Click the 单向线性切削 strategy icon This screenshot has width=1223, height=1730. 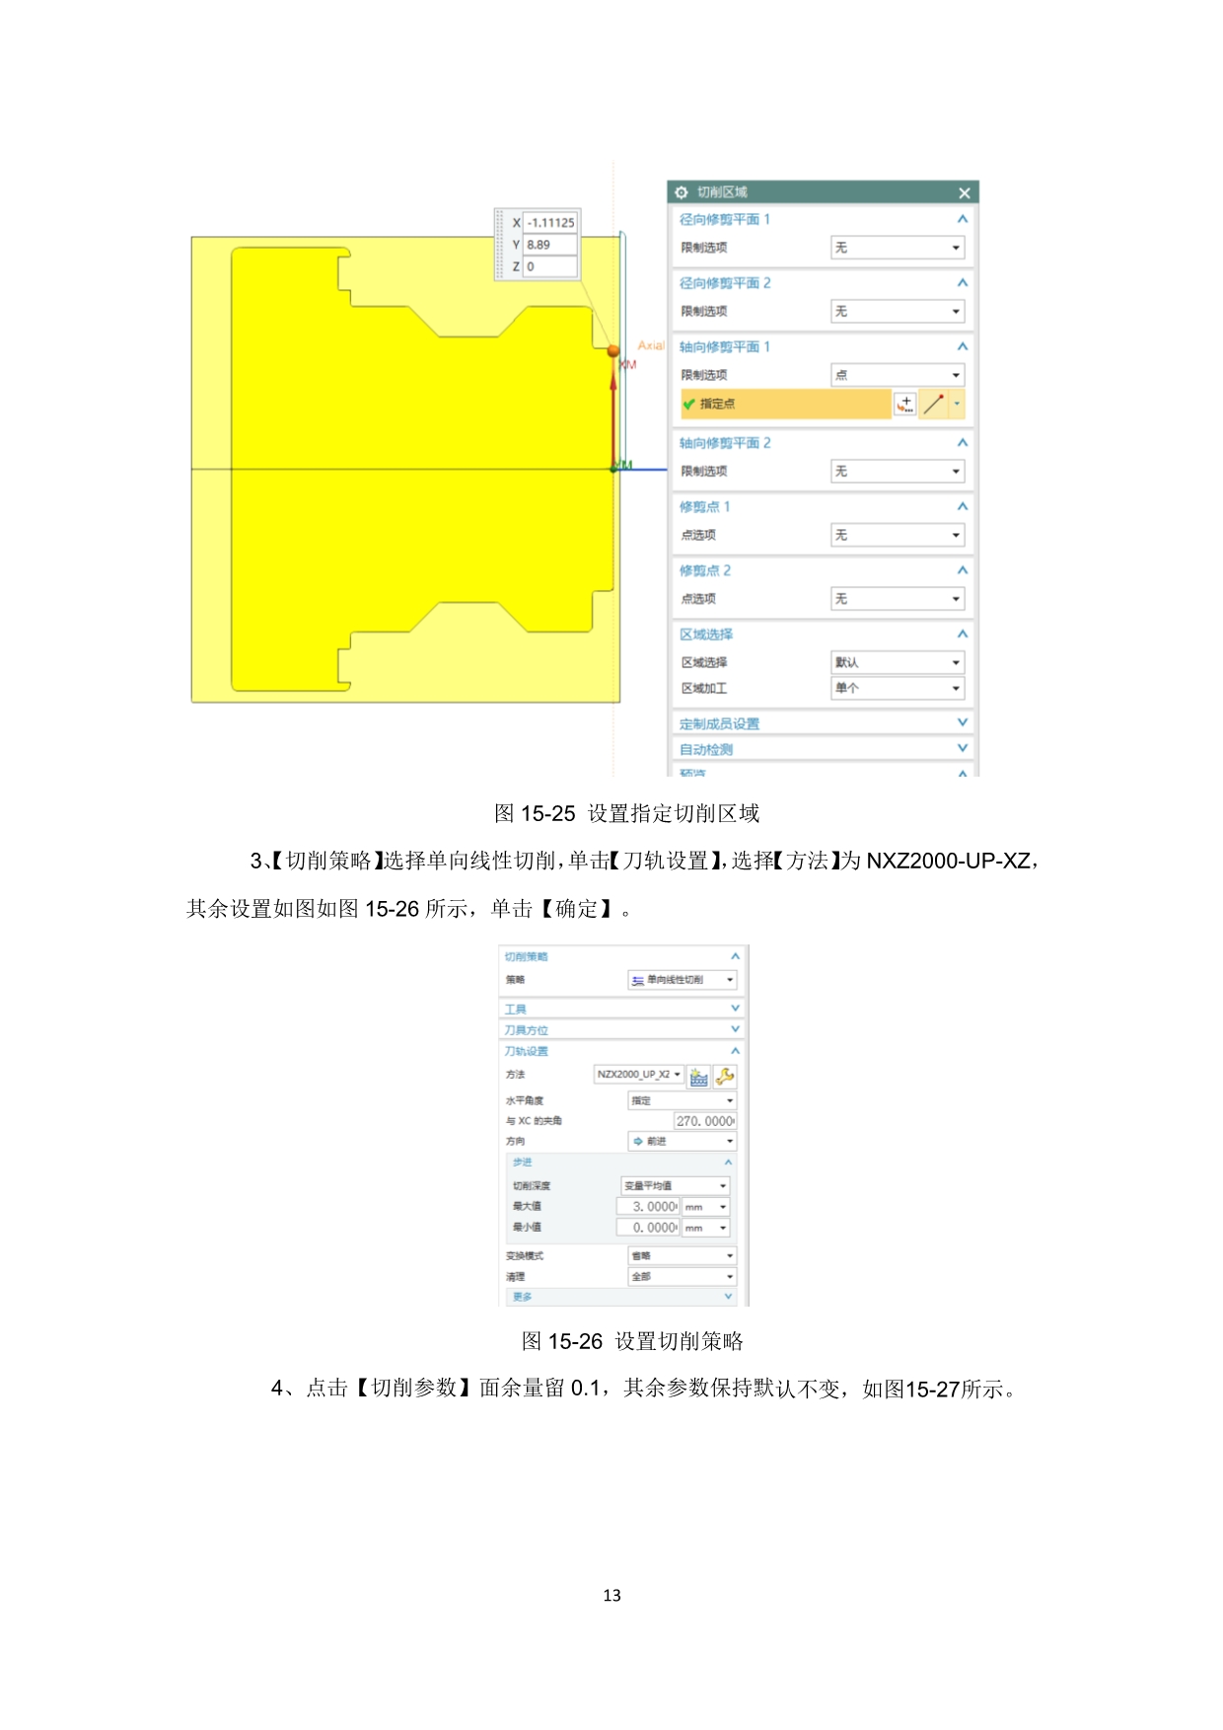638,980
